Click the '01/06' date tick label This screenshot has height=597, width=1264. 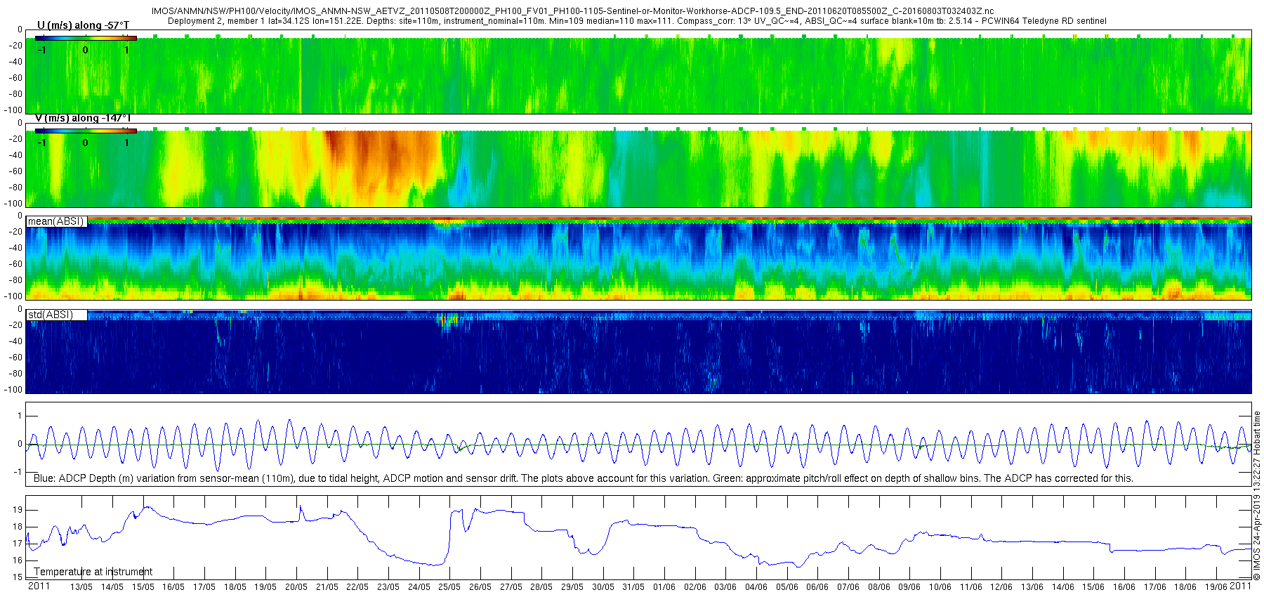tap(664, 587)
